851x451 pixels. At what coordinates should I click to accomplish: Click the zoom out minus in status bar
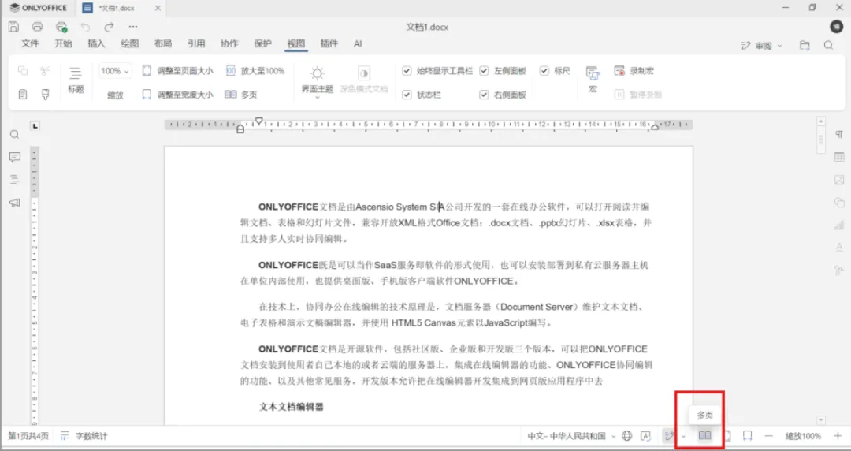click(x=768, y=436)
